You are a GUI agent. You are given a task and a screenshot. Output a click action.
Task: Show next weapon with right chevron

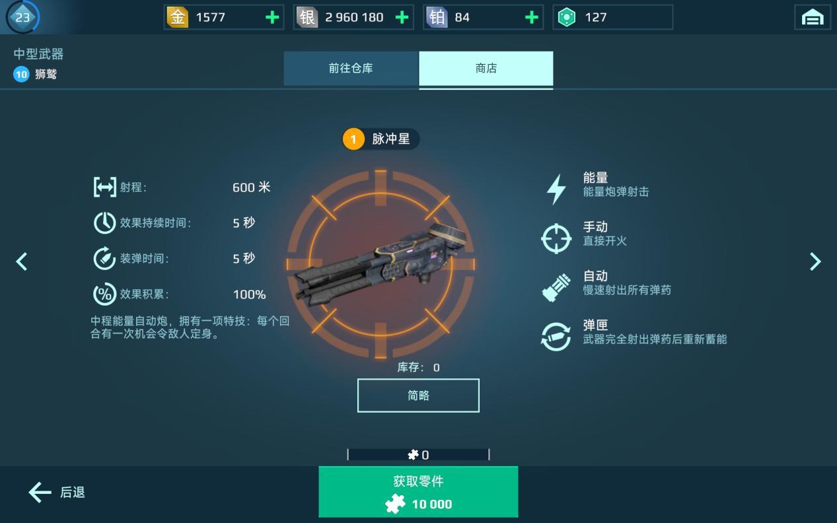pyautogui.click(x=815, y=261)
